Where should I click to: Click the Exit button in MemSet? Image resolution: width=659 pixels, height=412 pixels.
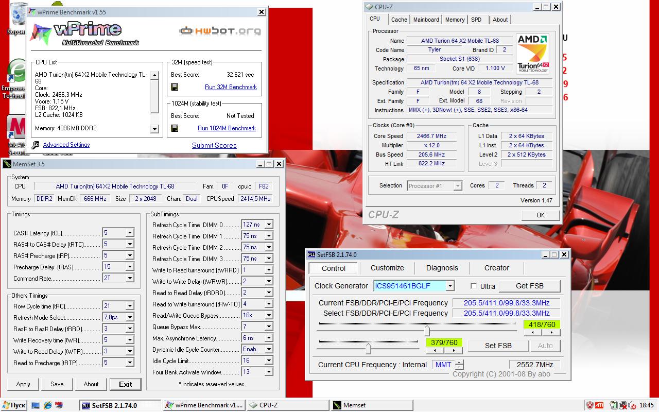pyautogui.click(x=125, y=384)
